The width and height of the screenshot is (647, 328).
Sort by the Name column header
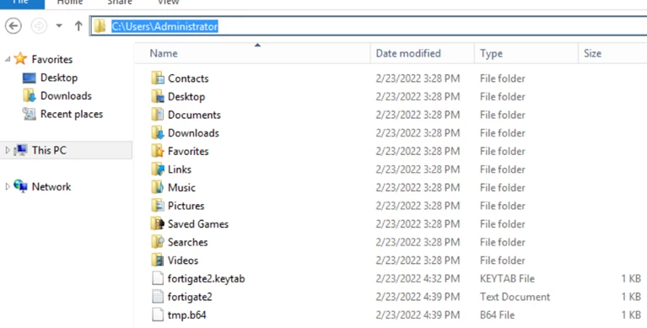click(164, 53)
